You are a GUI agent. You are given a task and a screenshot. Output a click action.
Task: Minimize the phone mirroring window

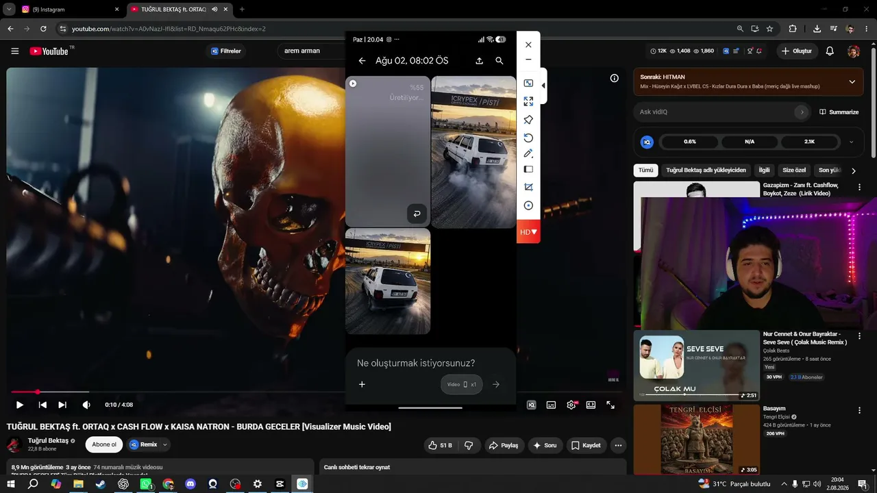[528, 60]
